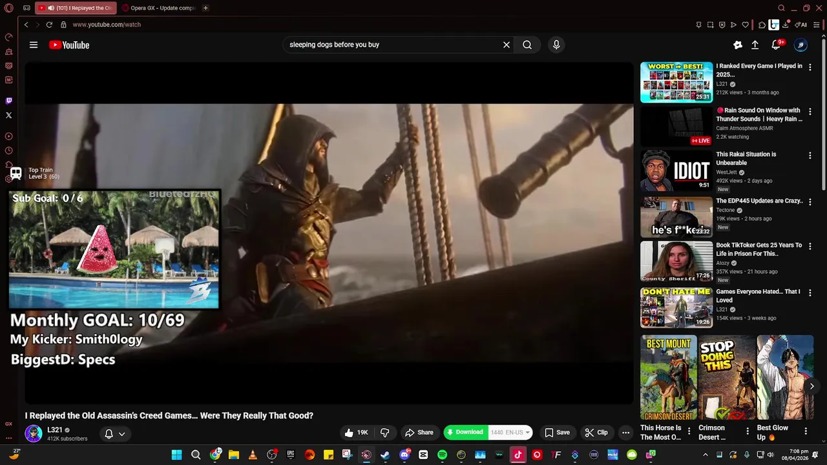Like the video with thumbs up
Viewport: 827px width, 465px height.
356,433
